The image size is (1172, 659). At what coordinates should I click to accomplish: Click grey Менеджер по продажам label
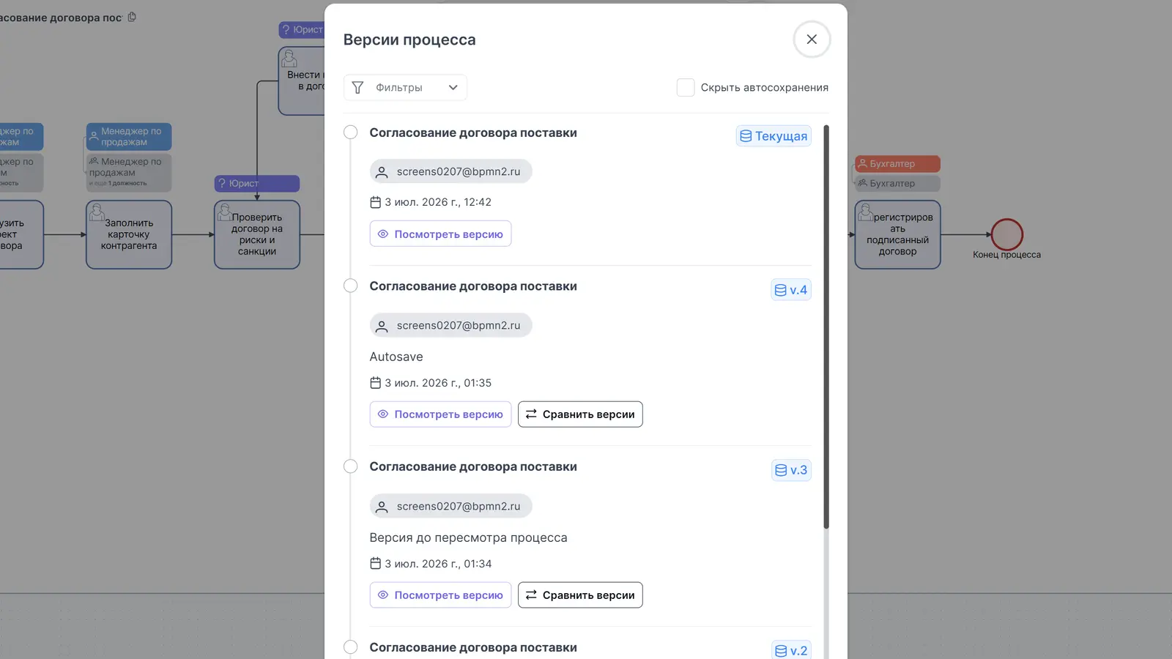[x=129, y=172]
